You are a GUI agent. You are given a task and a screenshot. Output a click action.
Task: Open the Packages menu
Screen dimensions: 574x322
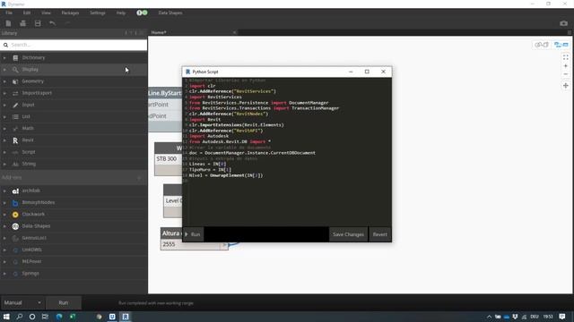(70, 13)
